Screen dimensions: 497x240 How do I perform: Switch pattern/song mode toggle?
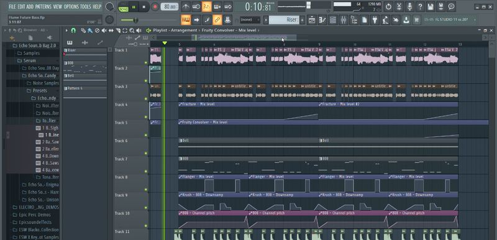point(123,7)
